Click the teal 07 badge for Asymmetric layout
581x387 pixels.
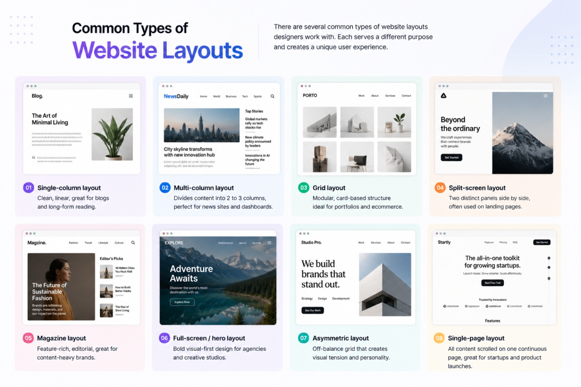(304, 338)
